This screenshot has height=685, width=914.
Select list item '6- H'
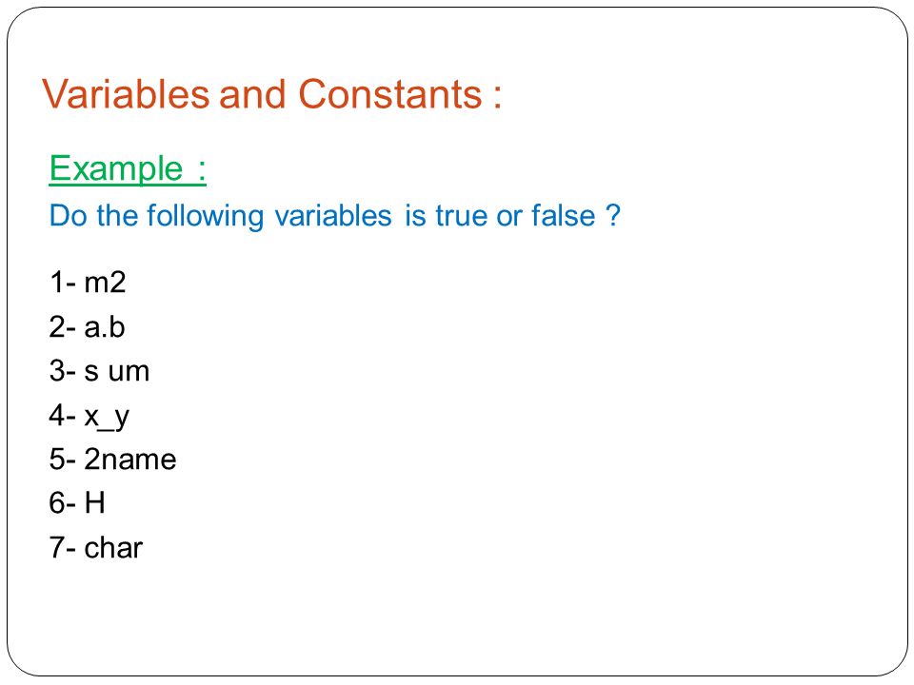77,502
